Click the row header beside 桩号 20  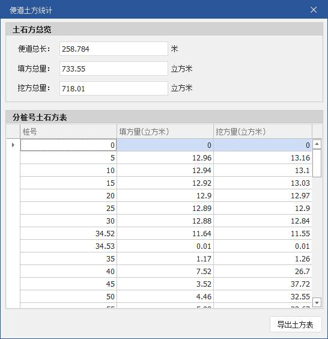tap(13, 196)
